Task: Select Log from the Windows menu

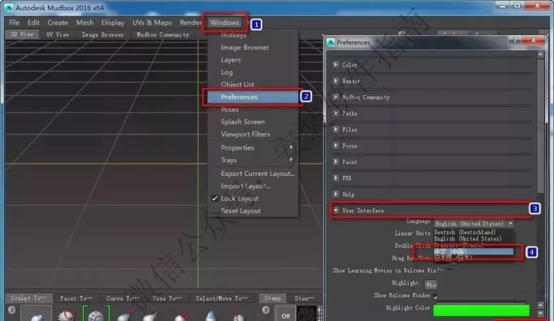Action: tap(227, 72)
